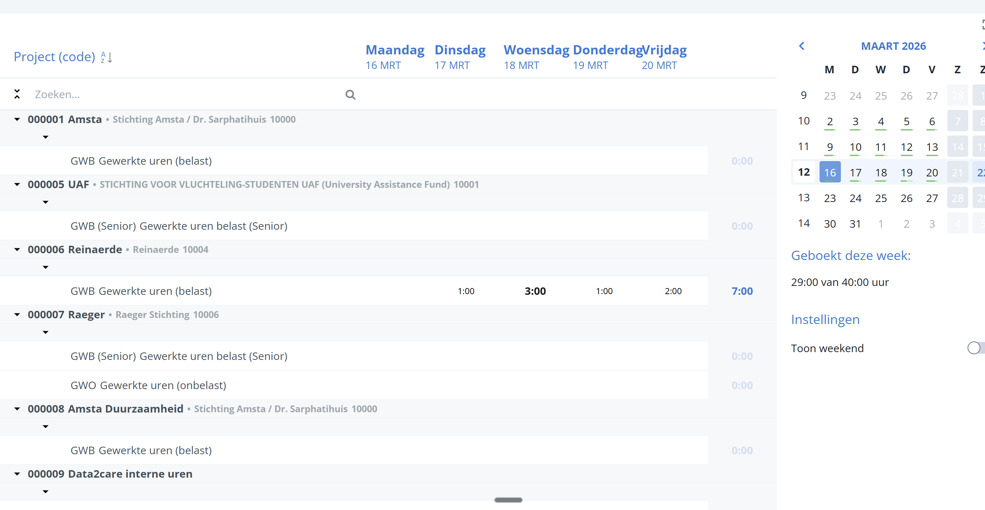
Task: Click the Project (code) sort link
Action: tap(54, 57)
